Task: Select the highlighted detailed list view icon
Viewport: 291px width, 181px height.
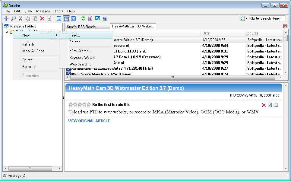Action: tap(66, 18)
